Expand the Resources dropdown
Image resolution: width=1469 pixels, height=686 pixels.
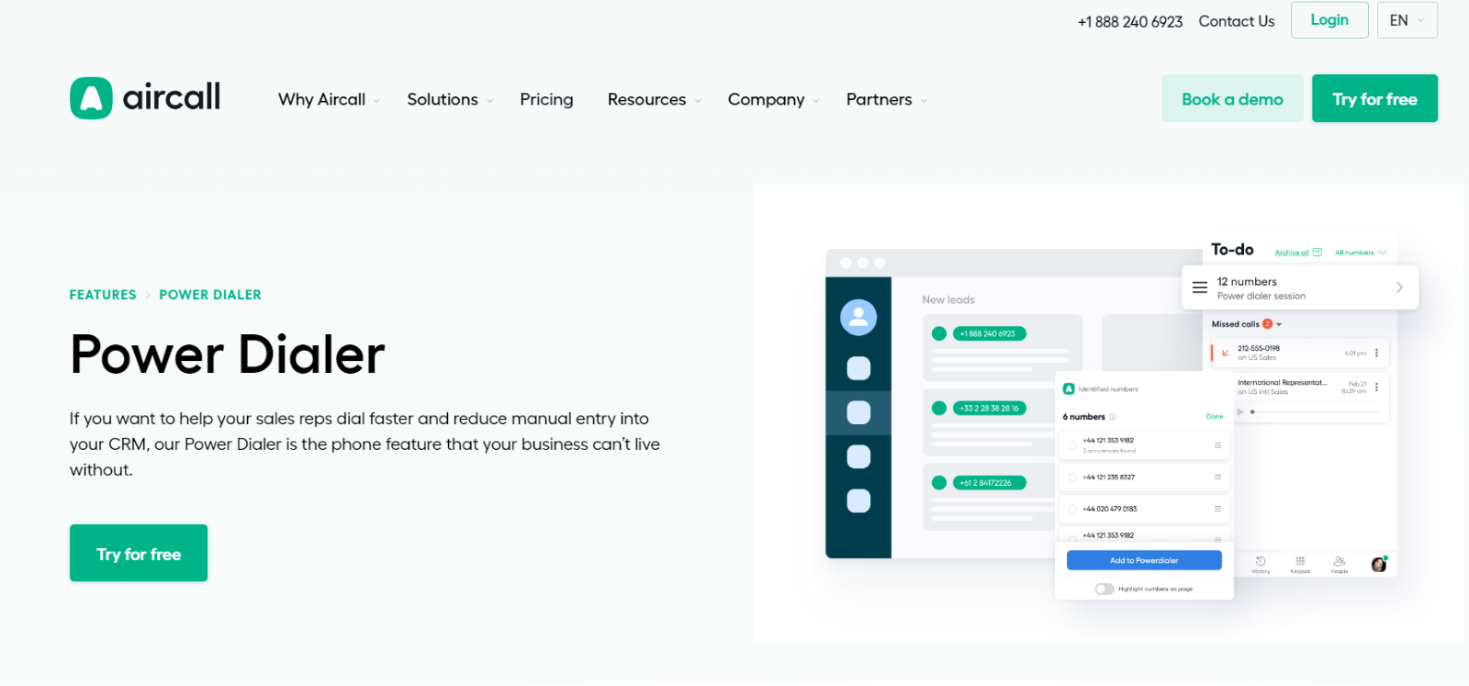point(655,99)
